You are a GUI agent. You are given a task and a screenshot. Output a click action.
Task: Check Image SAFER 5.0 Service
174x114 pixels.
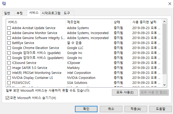point(9,68)
